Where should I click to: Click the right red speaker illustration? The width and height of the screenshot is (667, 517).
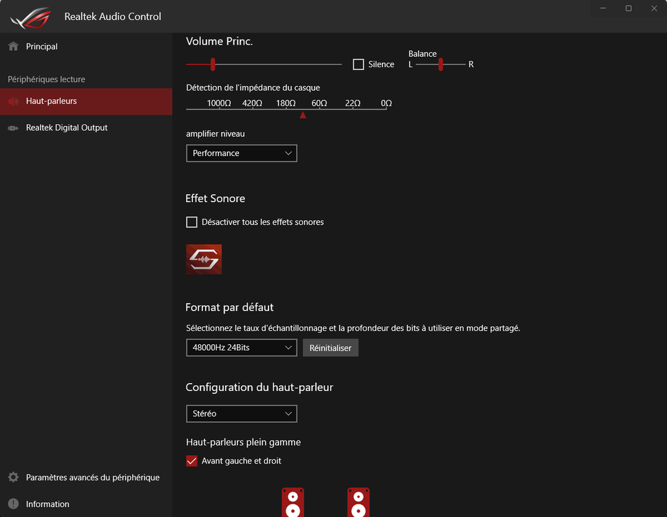358,502
